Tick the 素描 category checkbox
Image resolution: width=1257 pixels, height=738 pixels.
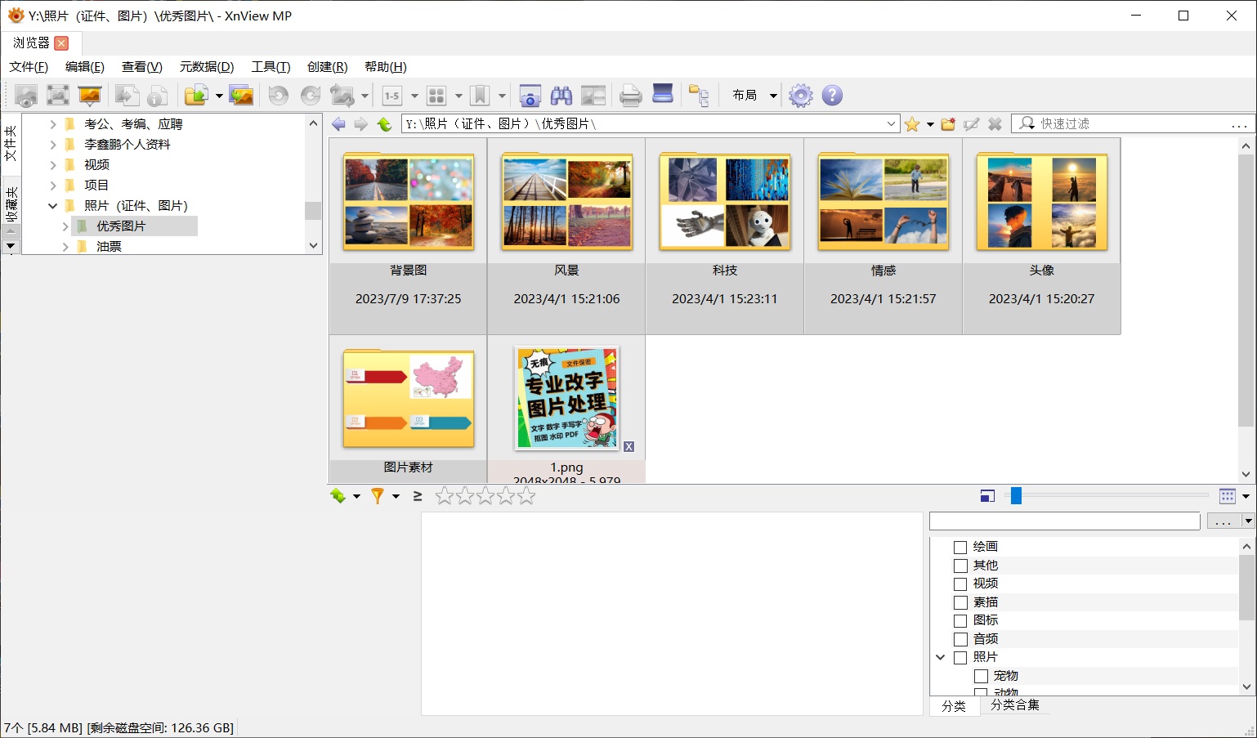pos(960,602)
